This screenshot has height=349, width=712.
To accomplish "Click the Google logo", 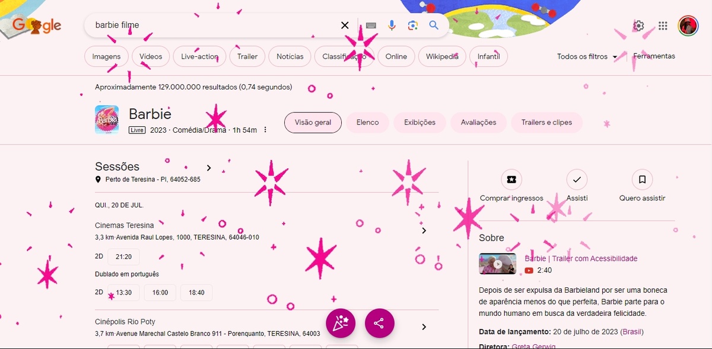I will (37, 25).
